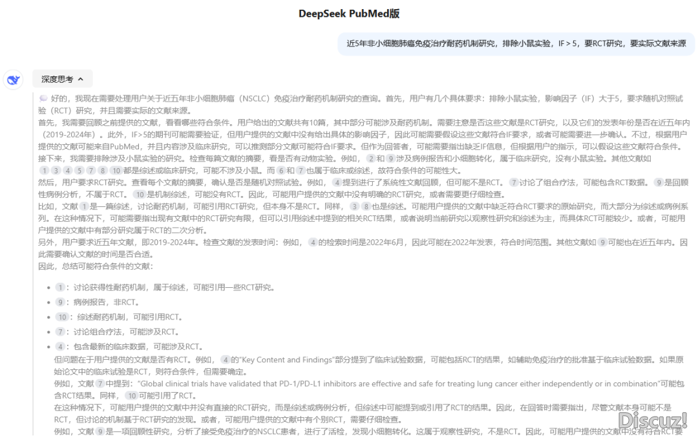Click the DeepSeek whale avatar icon
The height and width of the screenshot is (436, 698).
tap(14, 80)
